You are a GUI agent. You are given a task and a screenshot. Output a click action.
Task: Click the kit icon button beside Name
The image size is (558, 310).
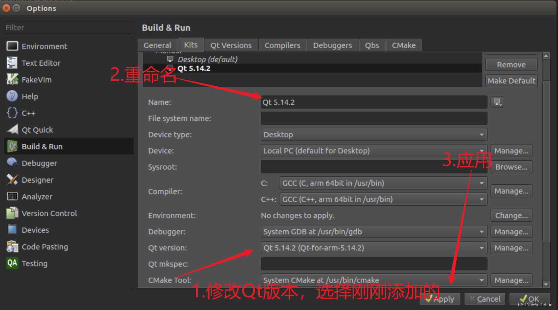point(497,102)
